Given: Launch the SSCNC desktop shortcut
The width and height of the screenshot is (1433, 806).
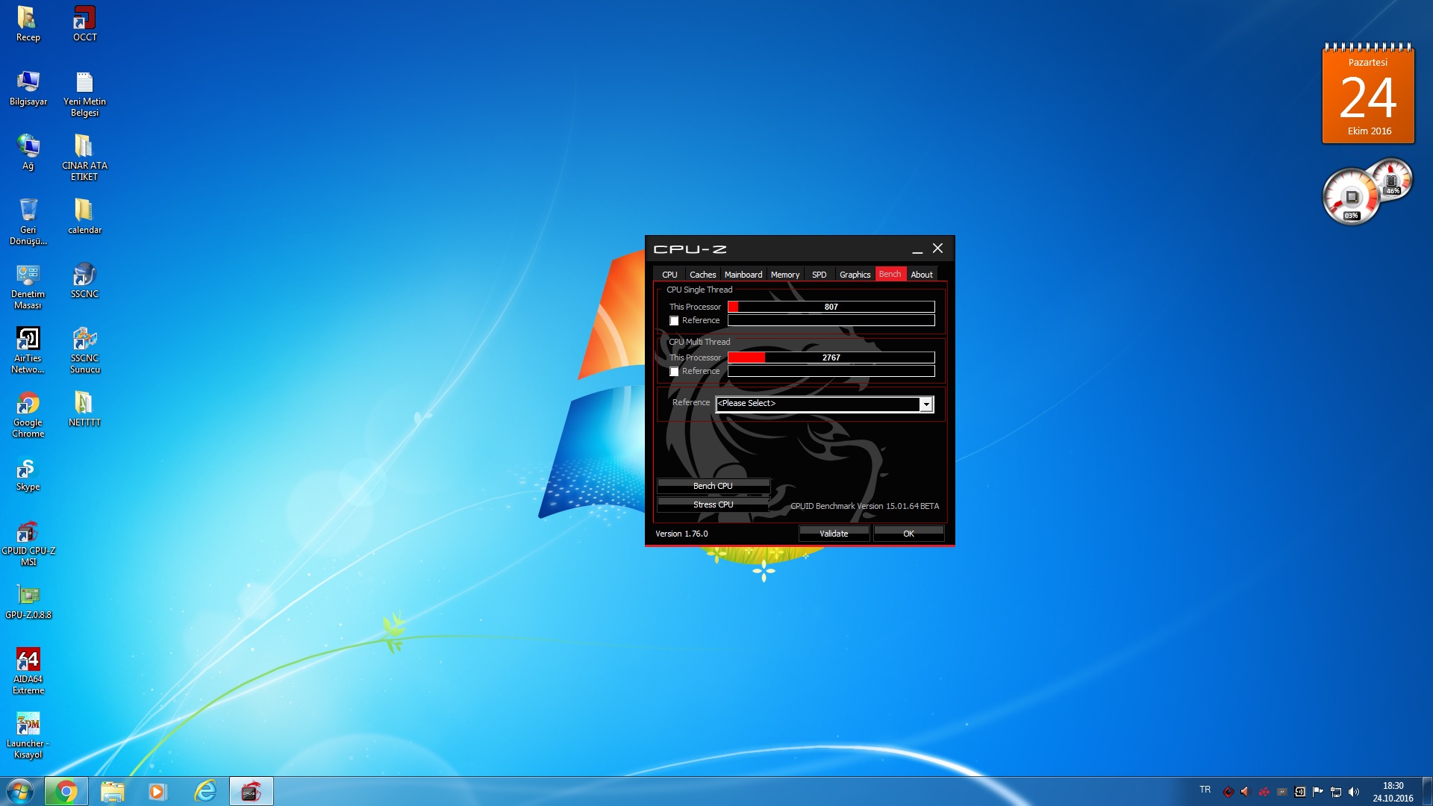Looking at the screenshot, I should coord(84,281).
